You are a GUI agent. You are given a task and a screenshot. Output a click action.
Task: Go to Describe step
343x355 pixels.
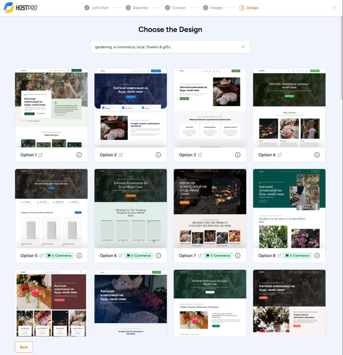(137, 8)
